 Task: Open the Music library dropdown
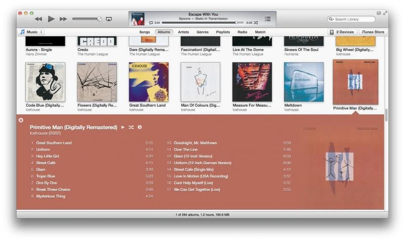coord(31,32)
